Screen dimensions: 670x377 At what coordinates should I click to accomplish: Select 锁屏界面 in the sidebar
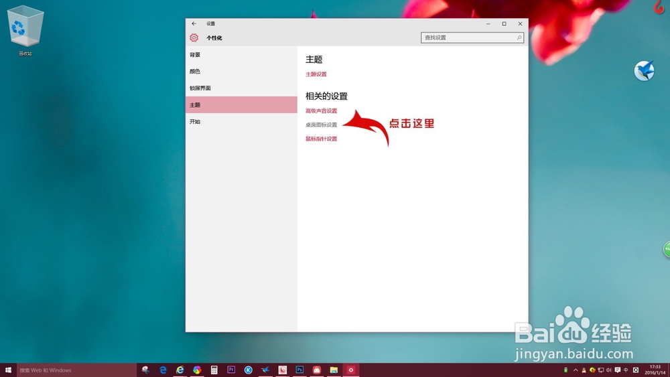pos(241,88)
